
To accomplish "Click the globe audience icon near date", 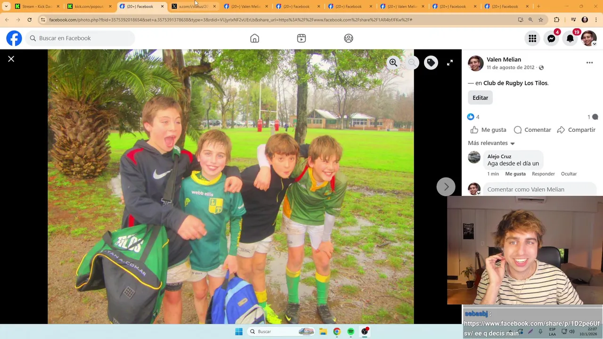I will coord(541,68).
